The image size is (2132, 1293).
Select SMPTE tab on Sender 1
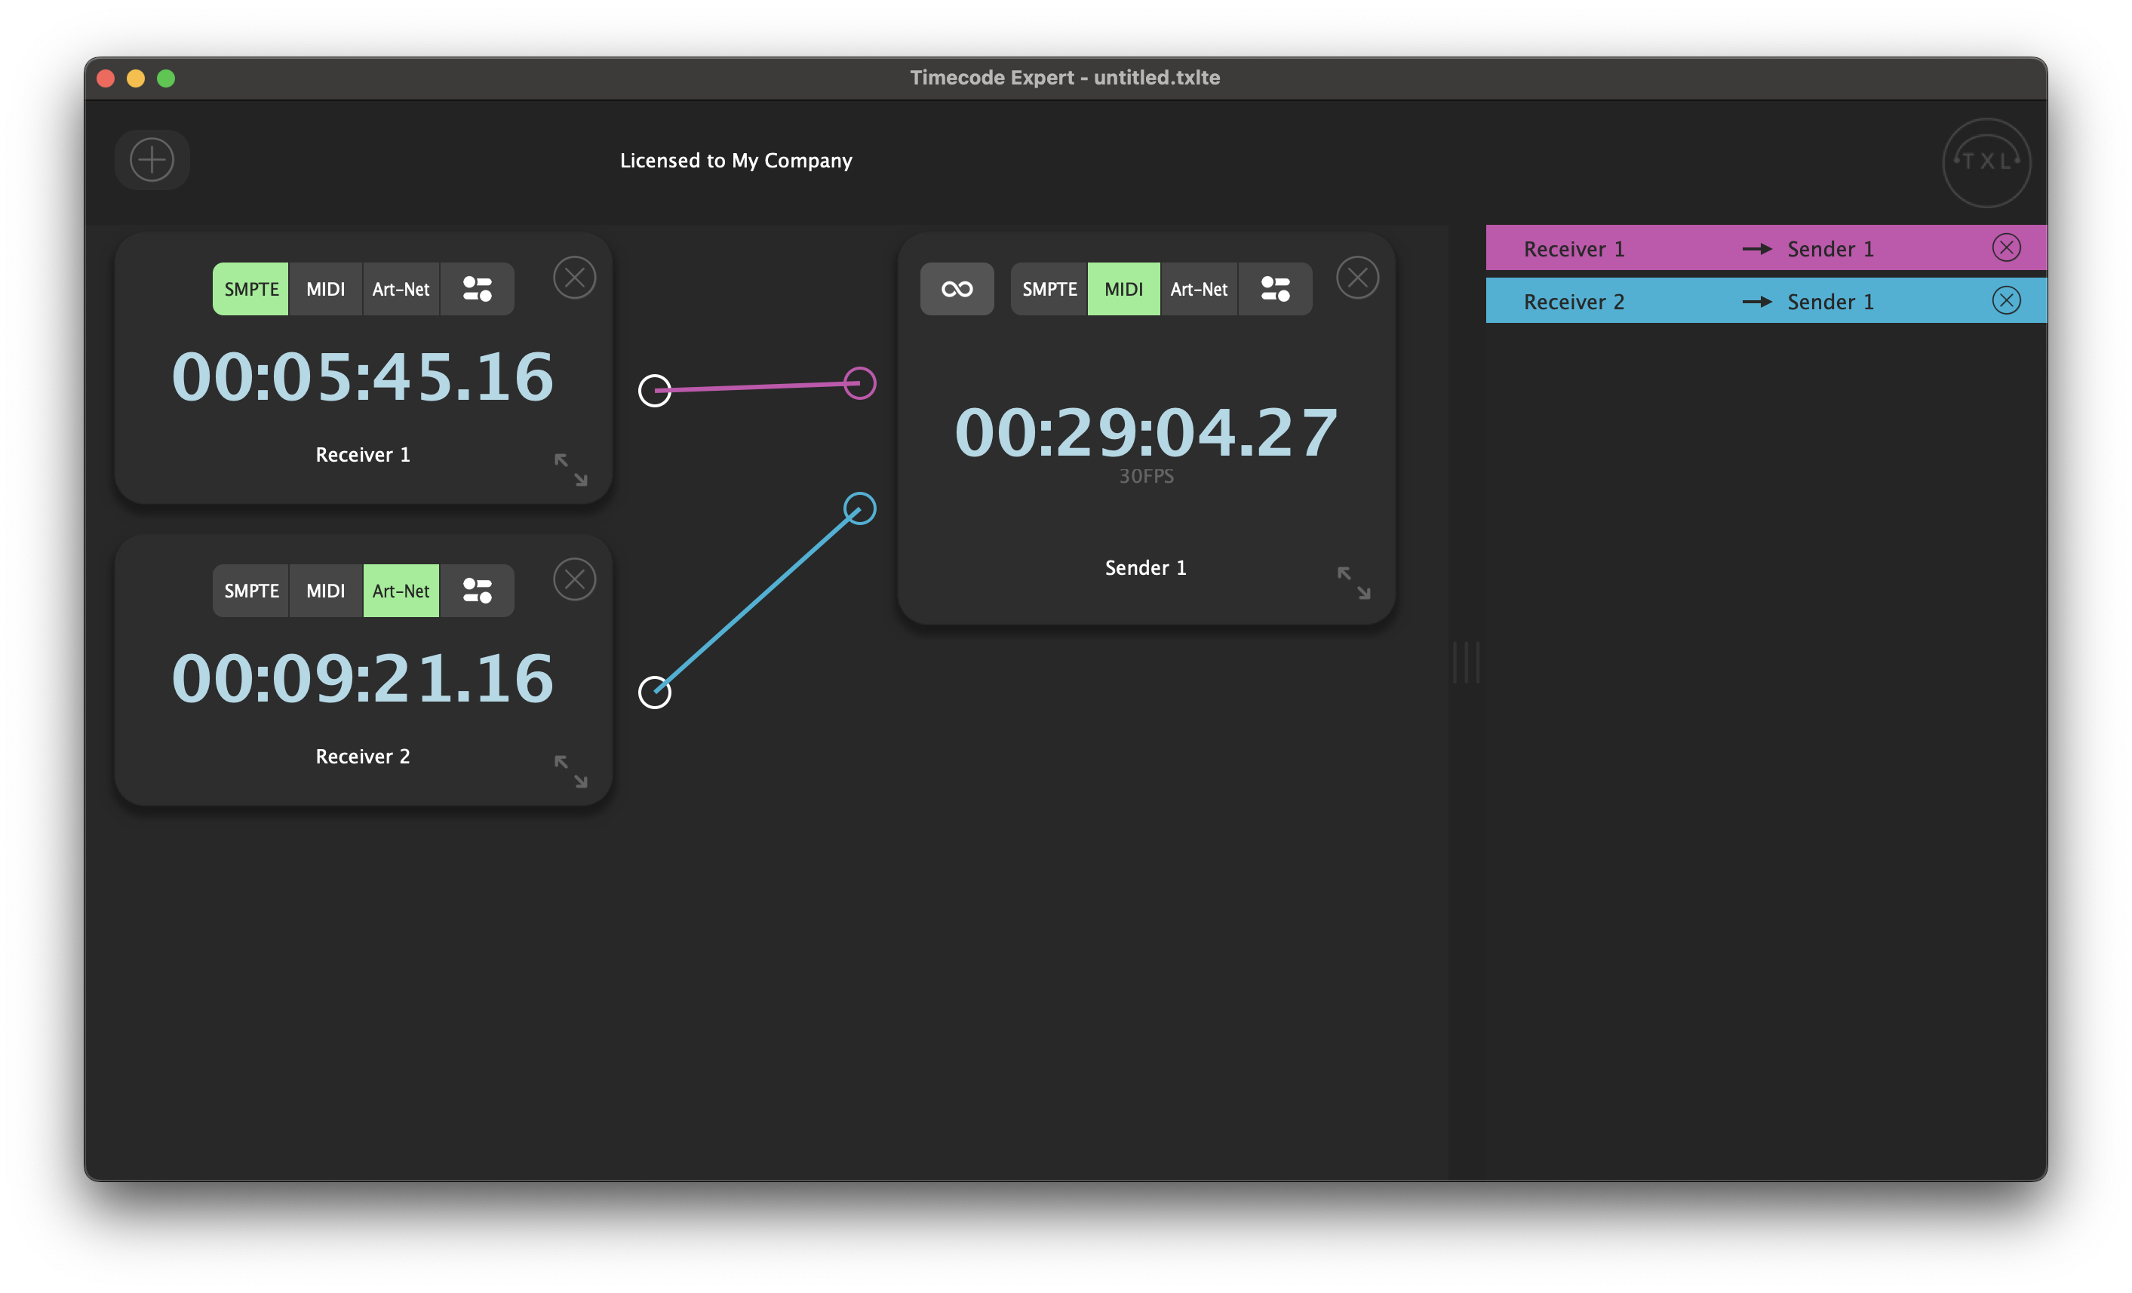[x=1049, y=289]
